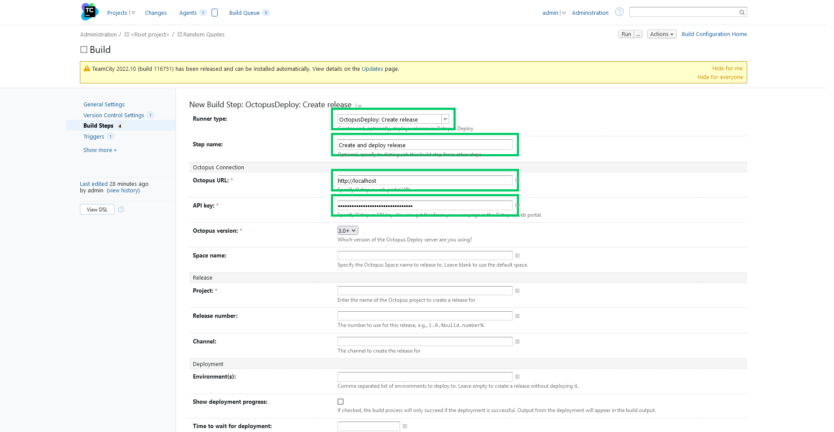Open Version Control Settings section
834x432 pixels.
click(114, 115)
